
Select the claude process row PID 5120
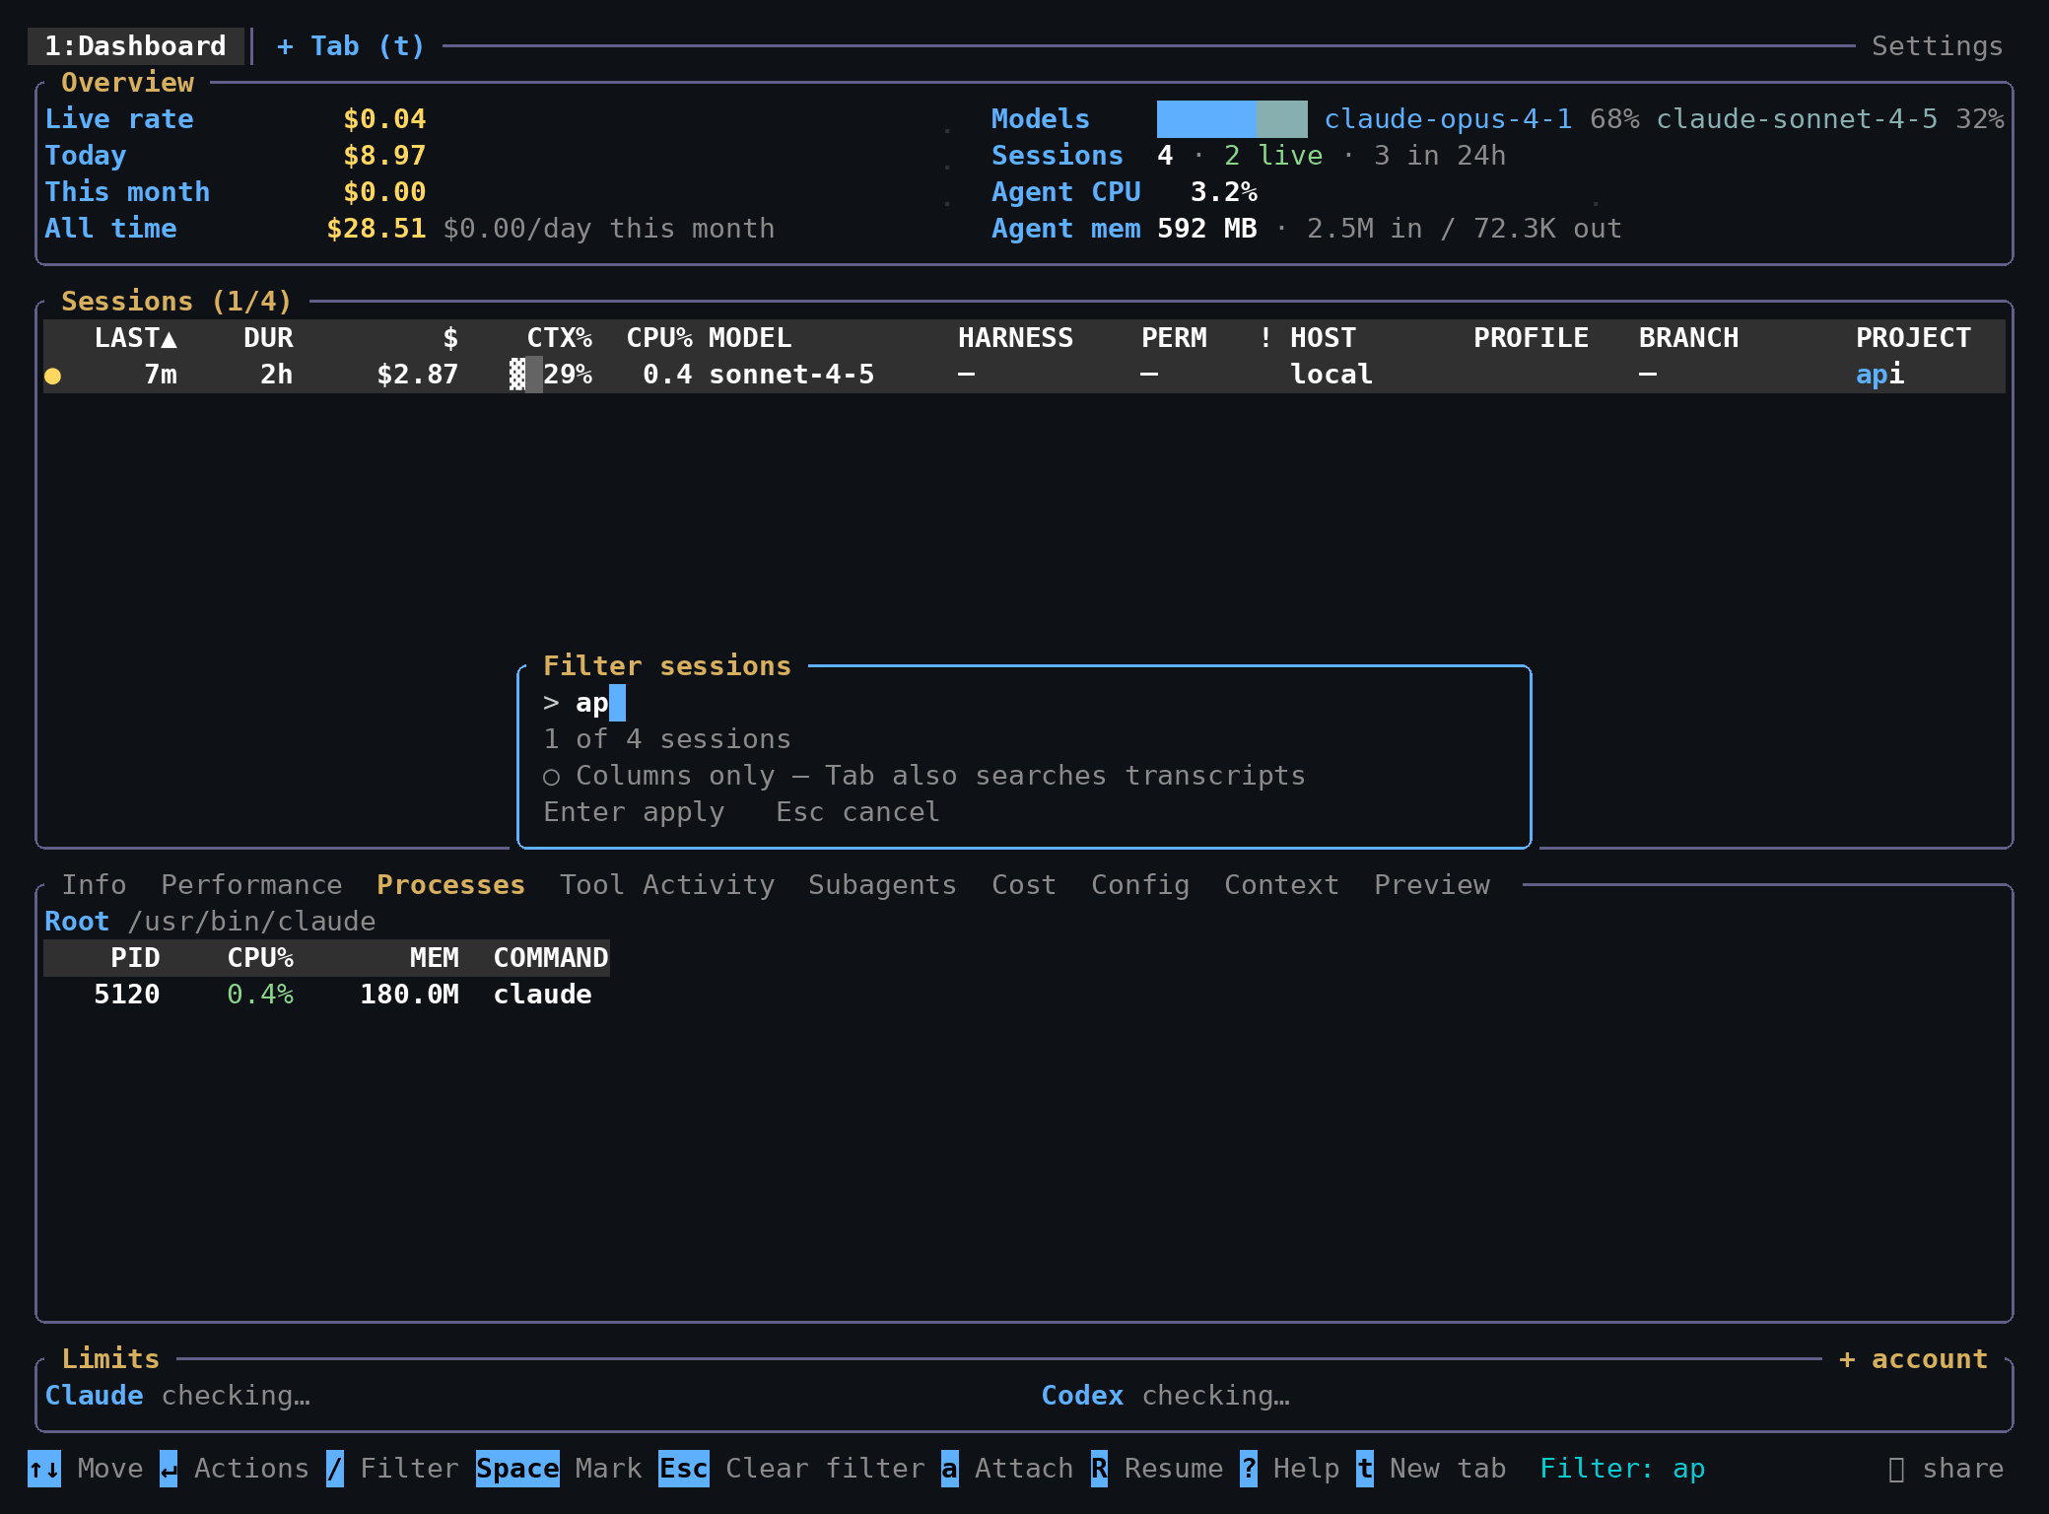[326, 995]
